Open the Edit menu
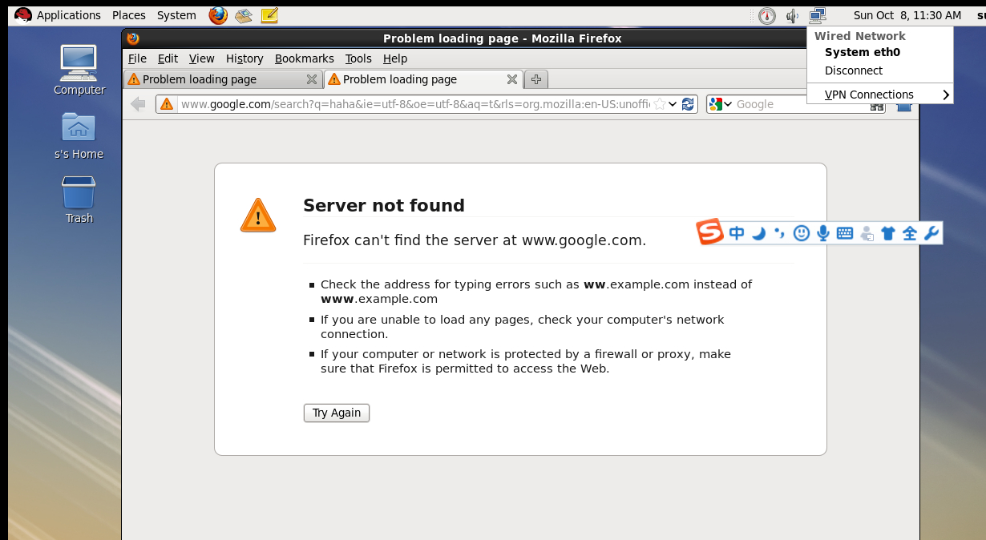986x540 pixels. pos(168,58)
